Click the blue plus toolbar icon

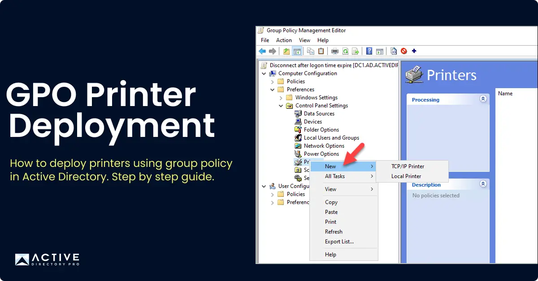[414, 51]
